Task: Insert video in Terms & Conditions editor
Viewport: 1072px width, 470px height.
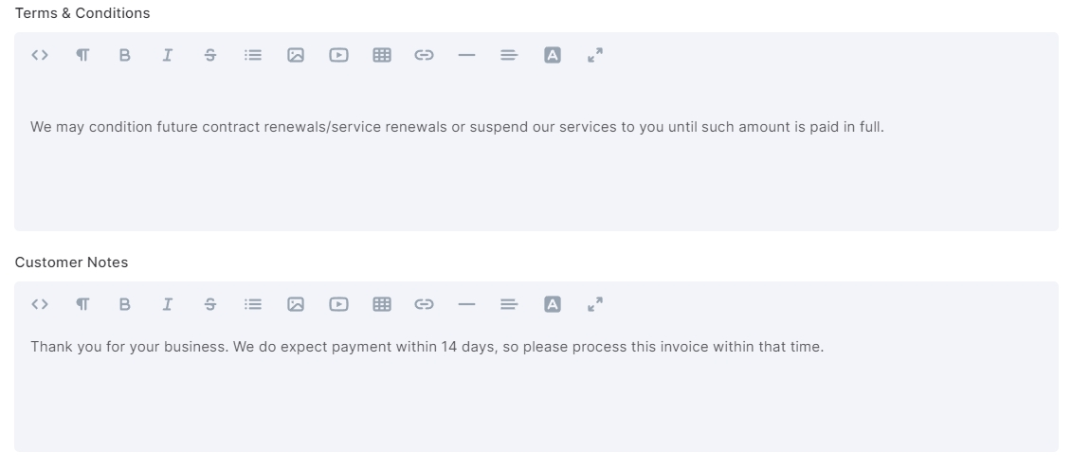Action: (x=338, y=55)
